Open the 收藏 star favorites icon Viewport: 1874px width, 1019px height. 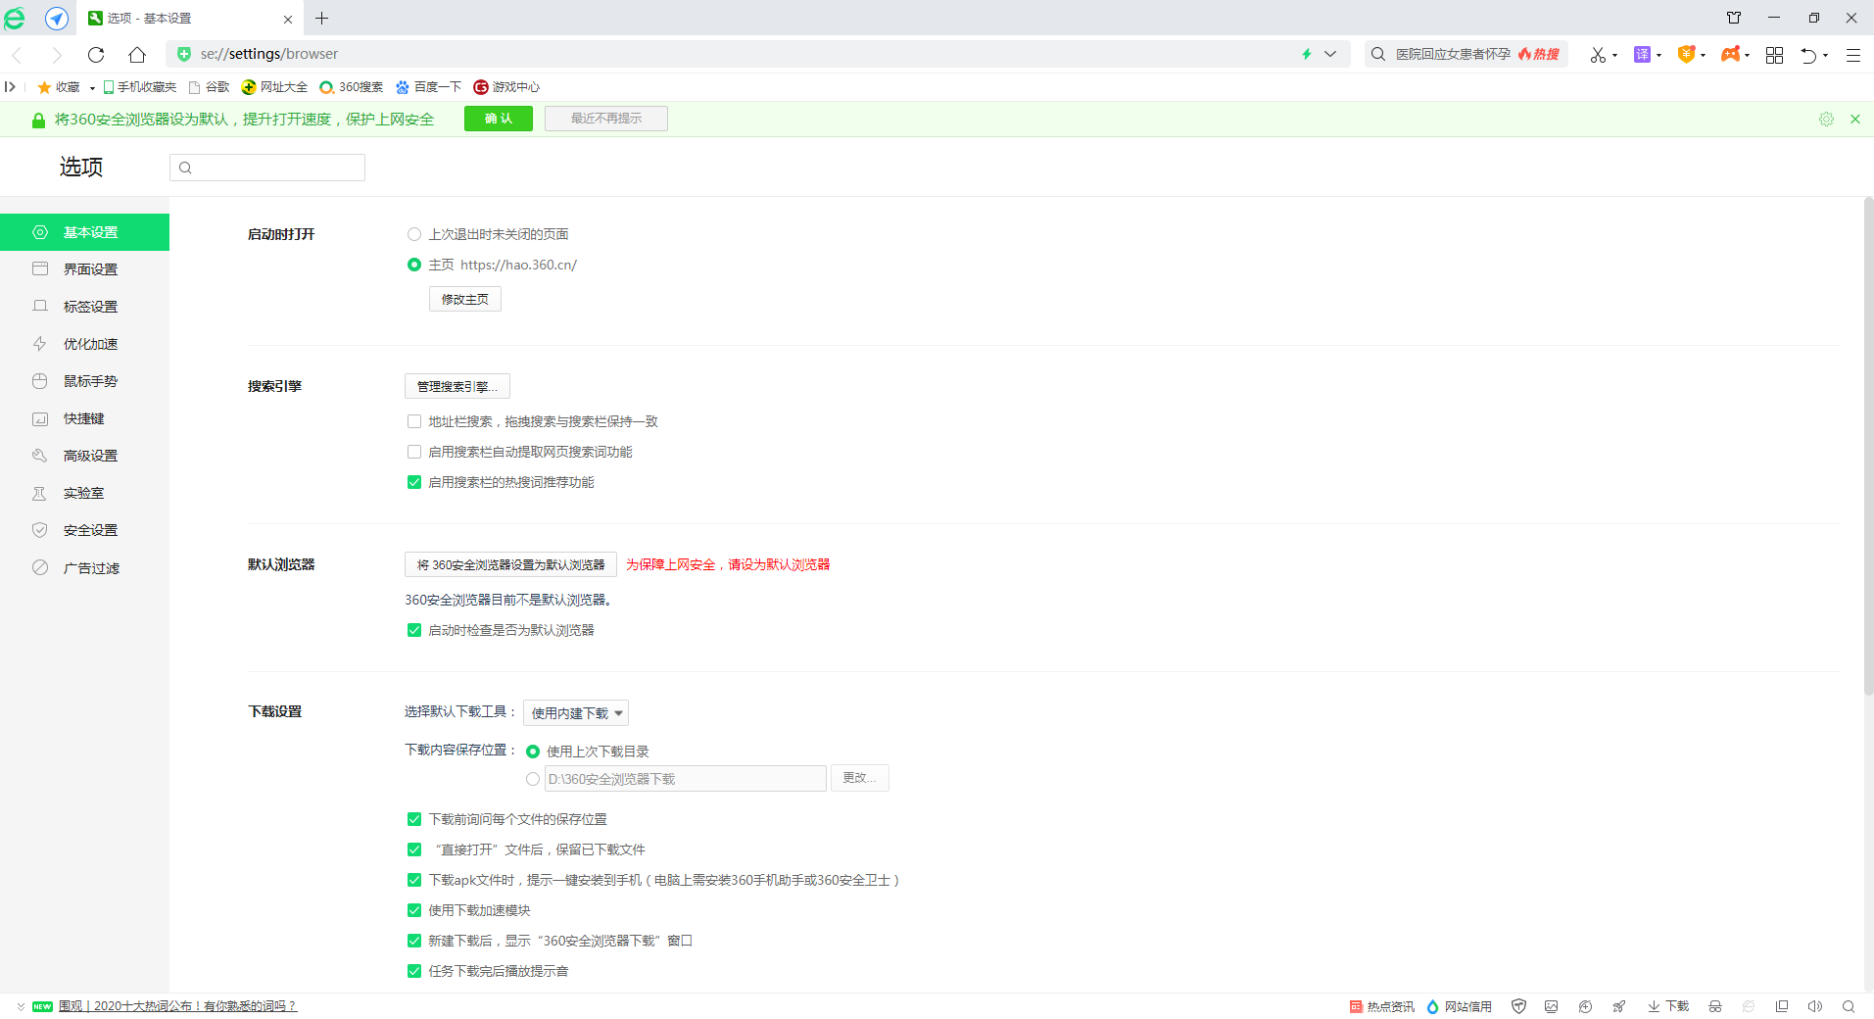point(44,87)
